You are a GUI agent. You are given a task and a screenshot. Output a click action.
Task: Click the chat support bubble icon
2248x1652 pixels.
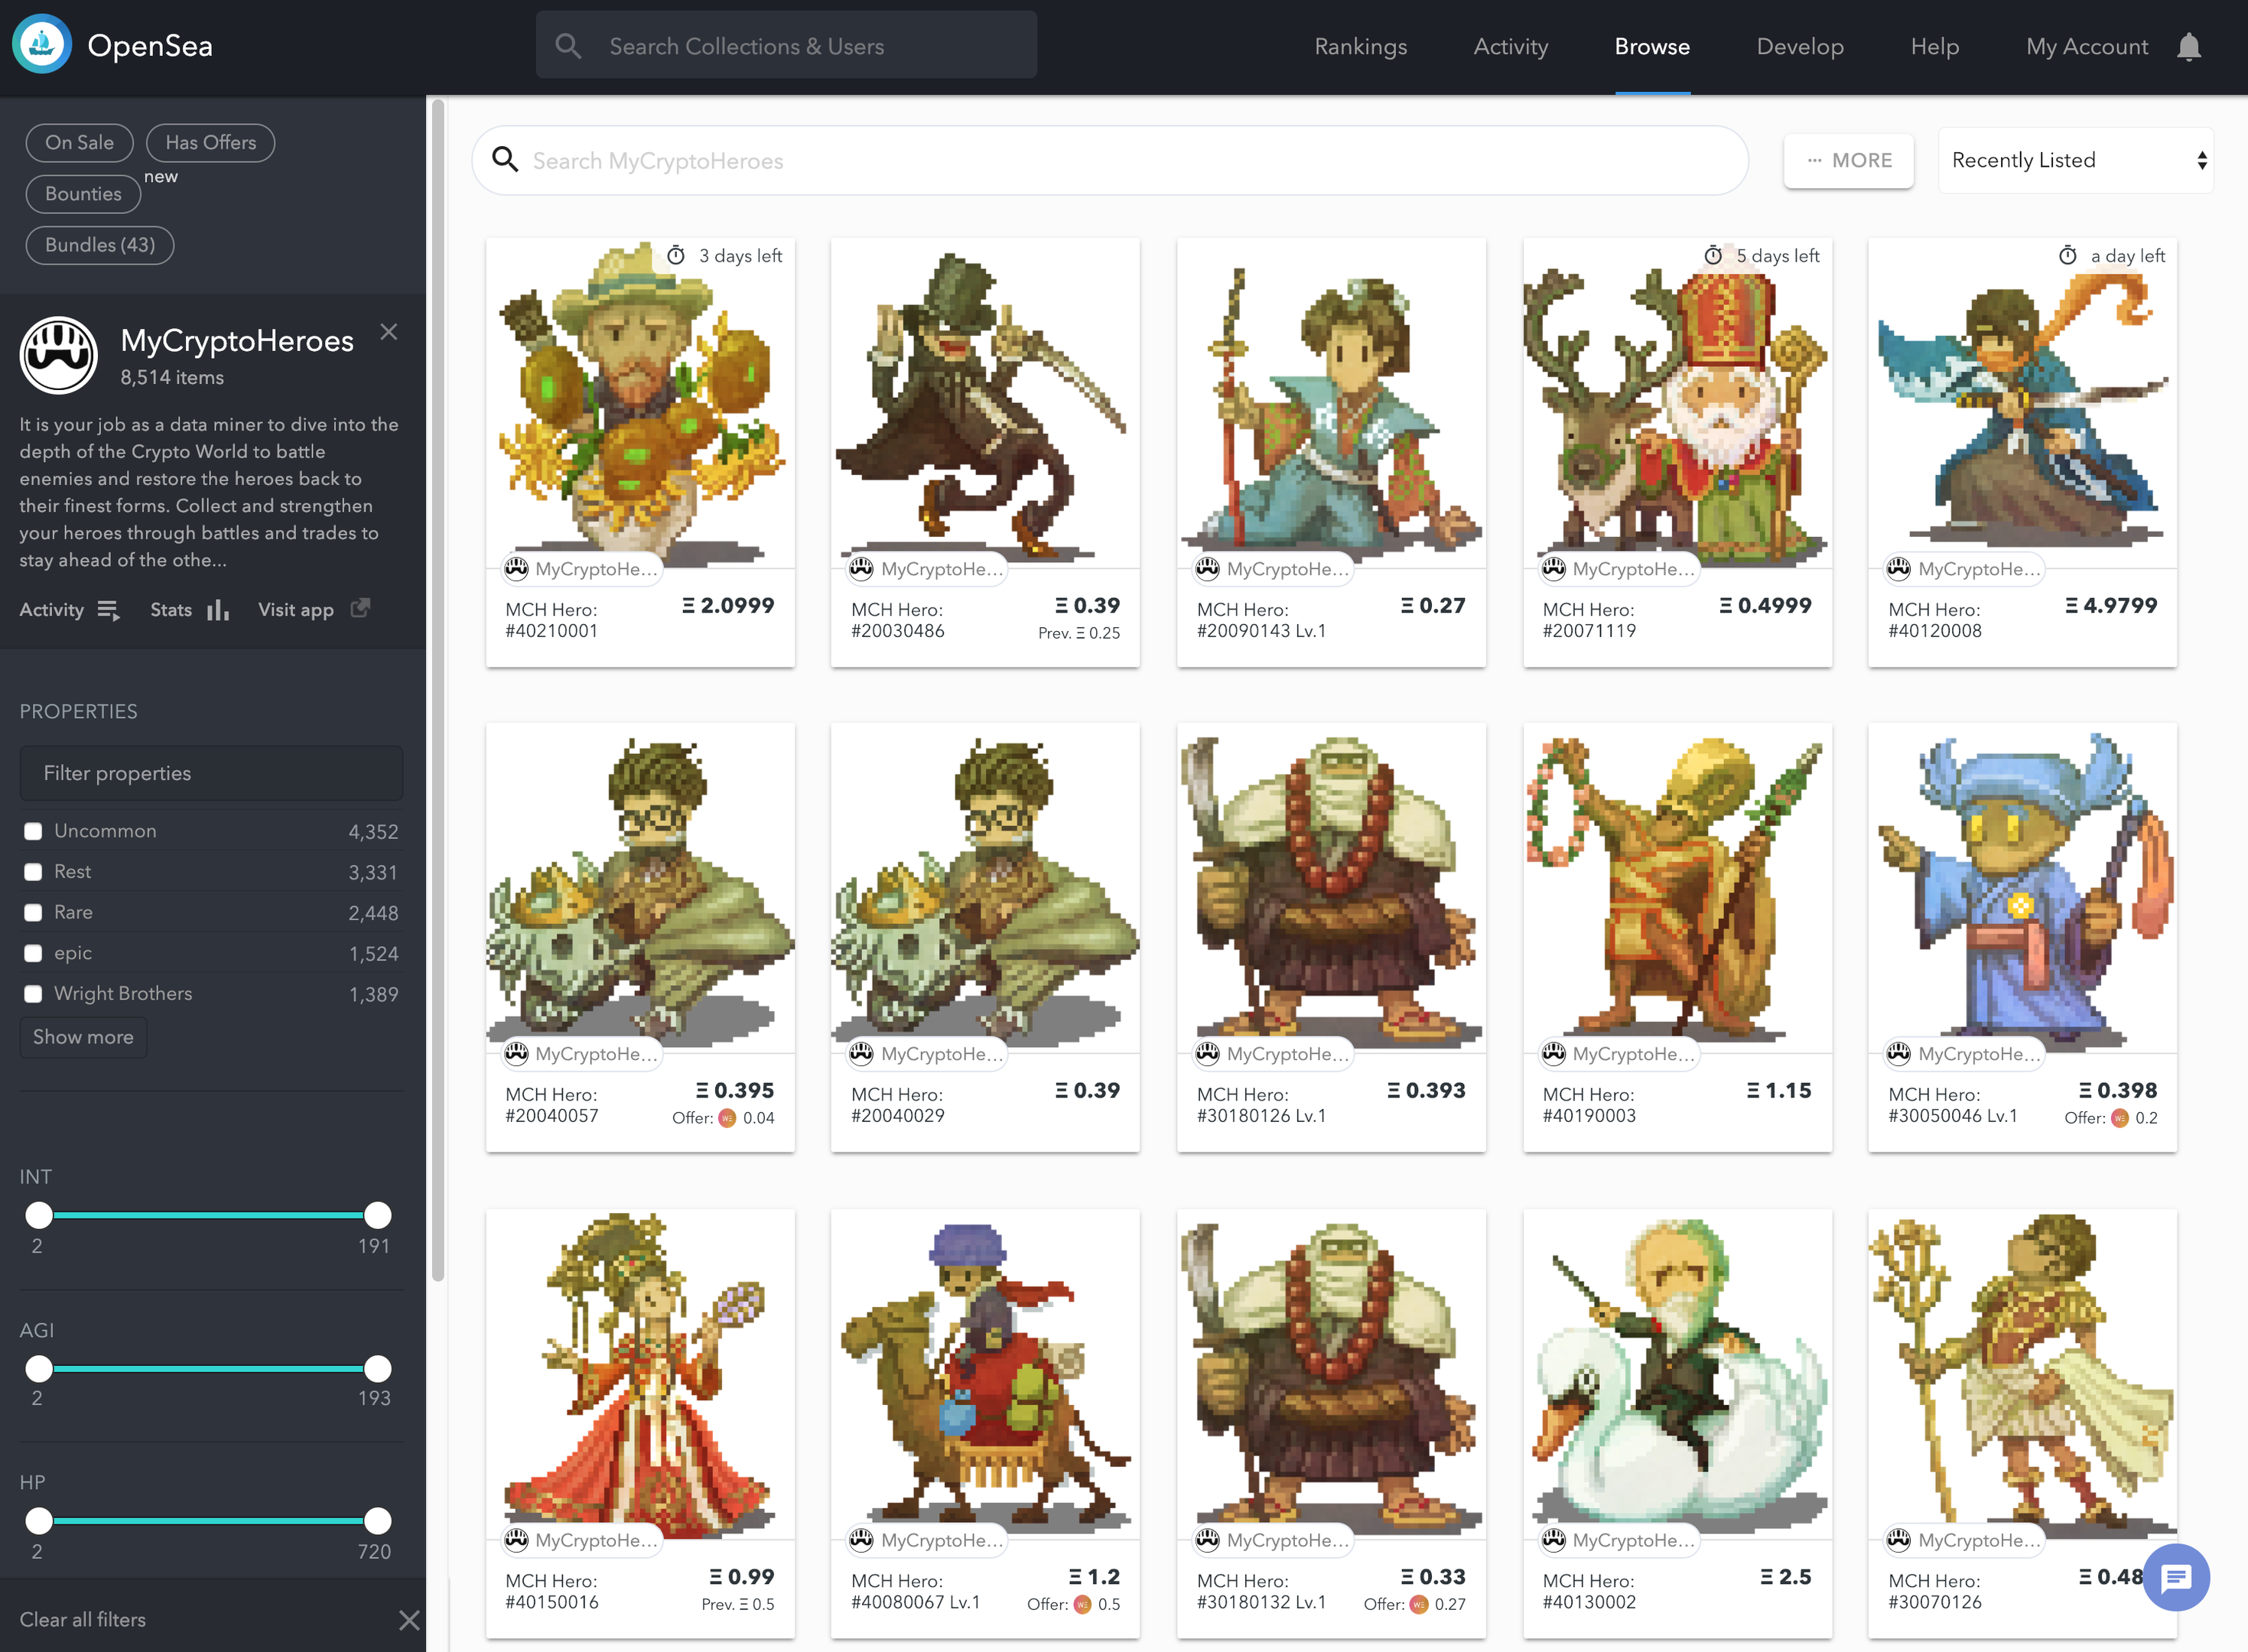(x=2177, y=1577)
